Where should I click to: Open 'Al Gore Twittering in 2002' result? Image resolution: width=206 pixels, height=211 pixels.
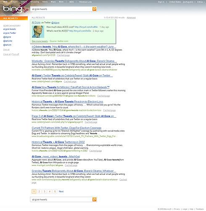[x=58, y=142]
